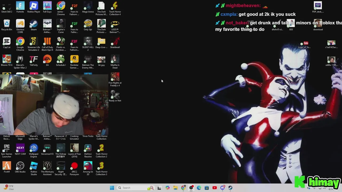Image resolution: width=342 pixels, height=192 pixels.
Task: Open the Bloons TD 6 shortcut
Action: [7, 61]
